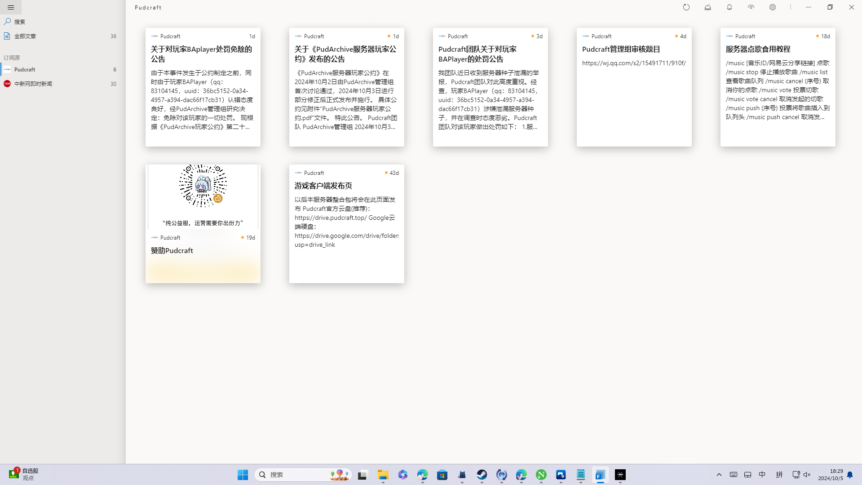Viewport: 862px width, 485px height.
Task: Open the muted volume tray icon
Action: pos(807,475)
